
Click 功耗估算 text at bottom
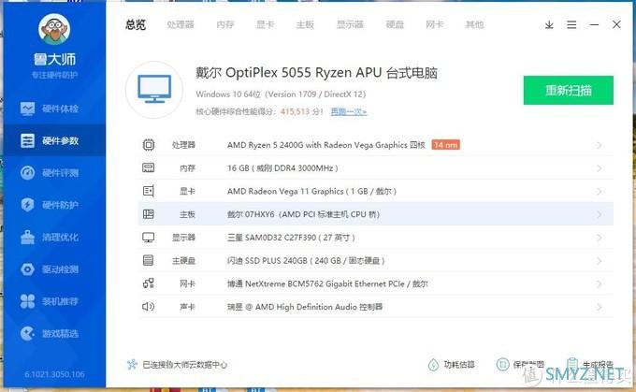pos(459,365)
